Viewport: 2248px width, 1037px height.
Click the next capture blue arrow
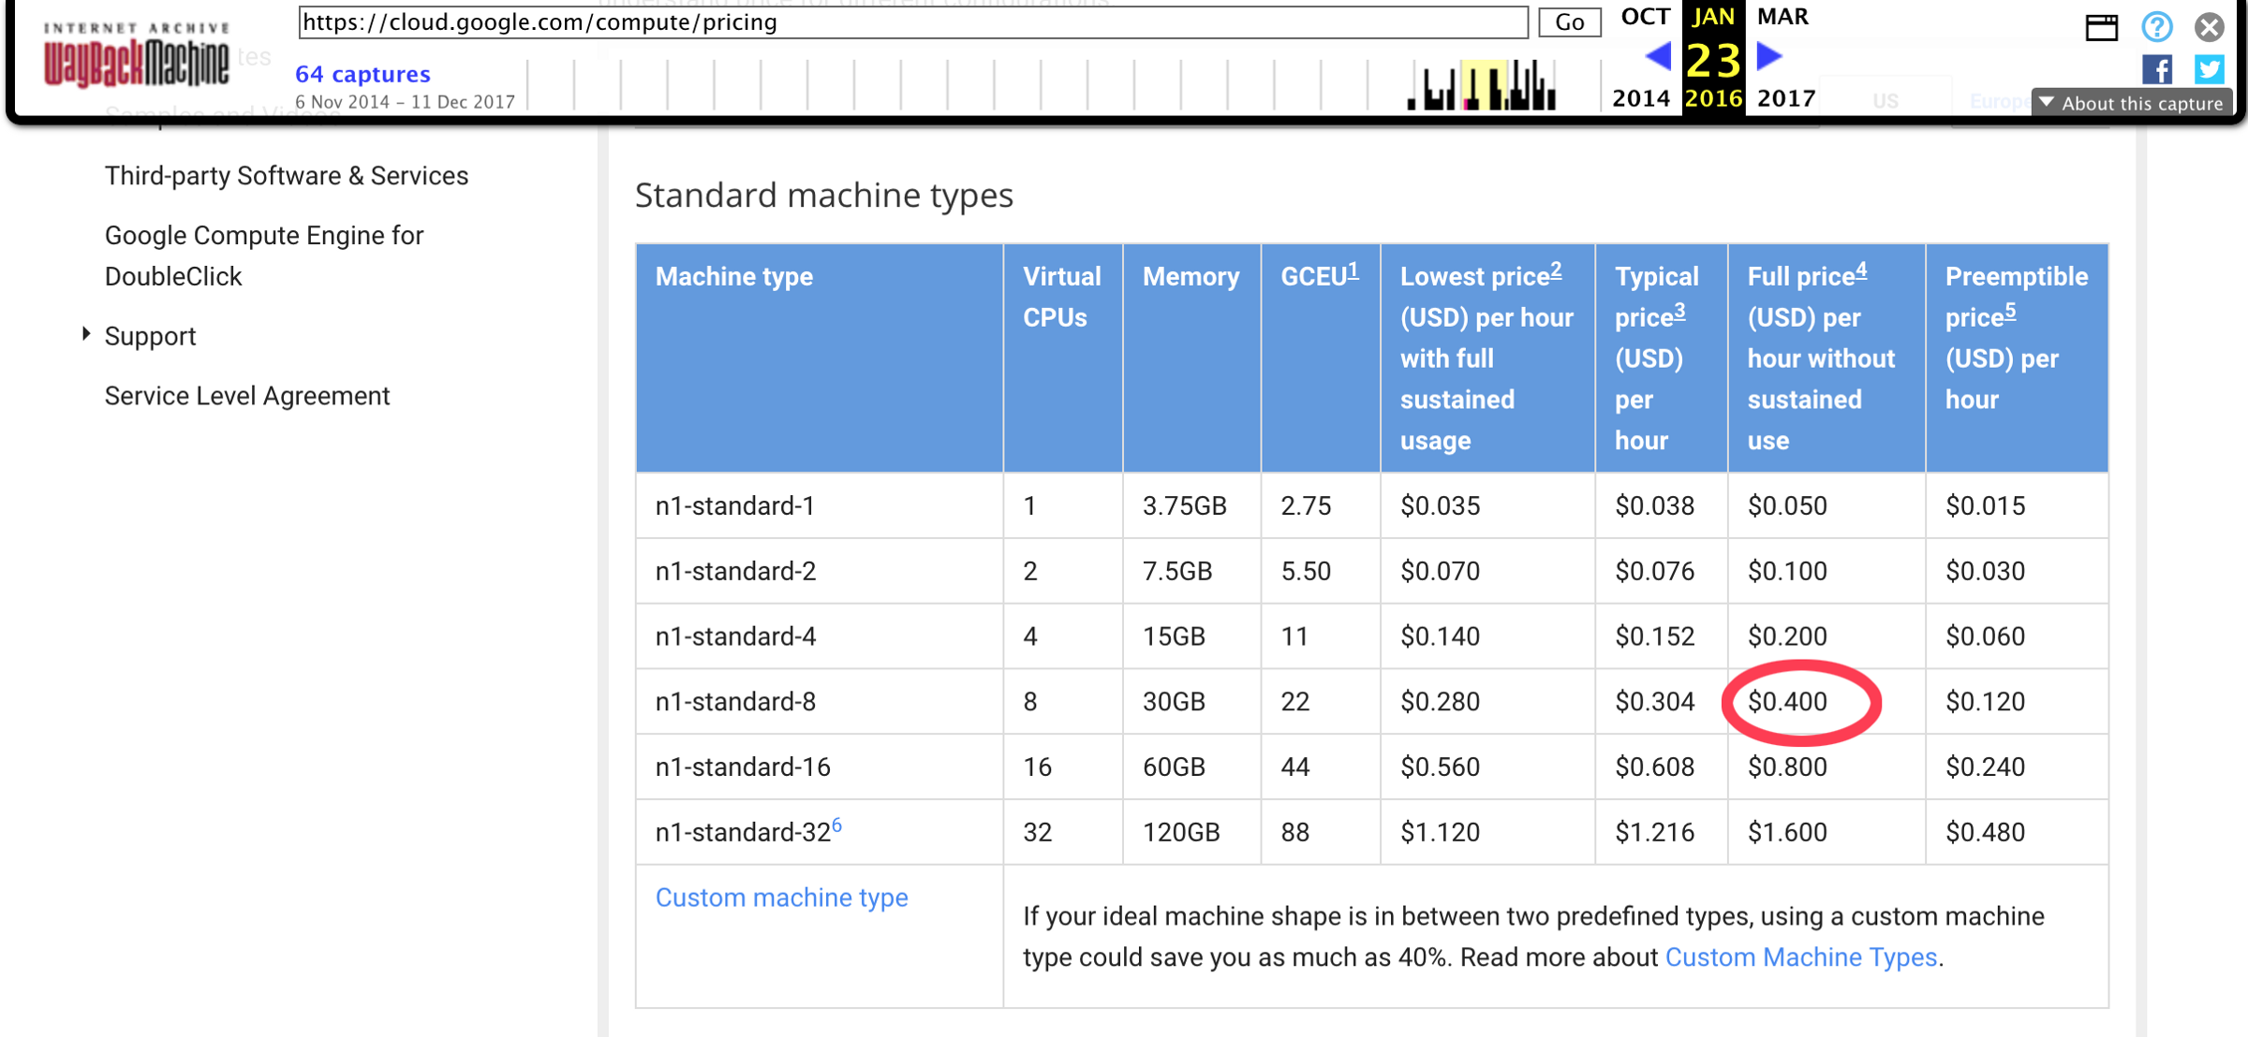[1768, 57]
